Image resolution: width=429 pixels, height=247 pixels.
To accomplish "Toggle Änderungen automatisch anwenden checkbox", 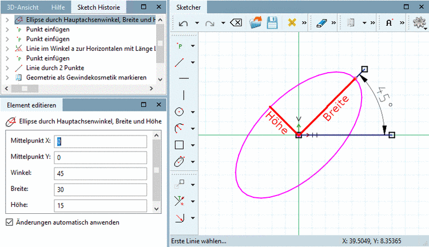I will coord(9,222).
